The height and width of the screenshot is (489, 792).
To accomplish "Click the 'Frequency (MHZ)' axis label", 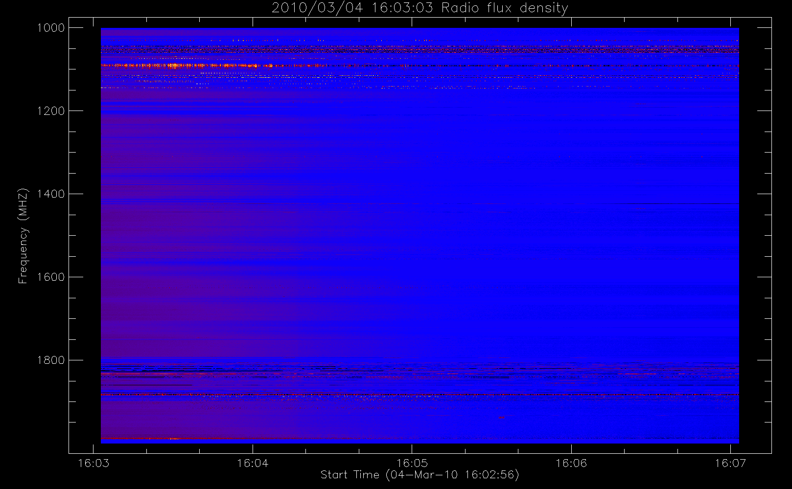I will 23,236.
